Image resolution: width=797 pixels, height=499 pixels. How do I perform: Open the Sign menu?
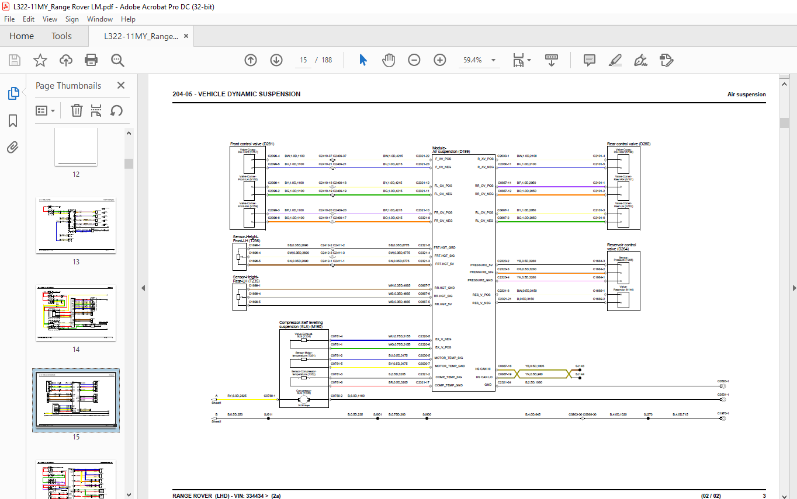click(x=72, y=19)
